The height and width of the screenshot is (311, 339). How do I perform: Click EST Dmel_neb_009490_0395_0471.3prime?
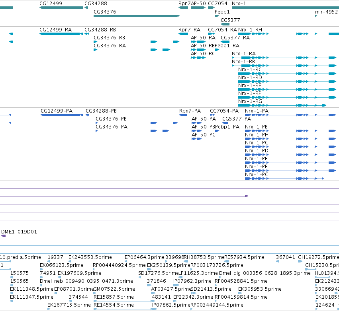(86, 281)
